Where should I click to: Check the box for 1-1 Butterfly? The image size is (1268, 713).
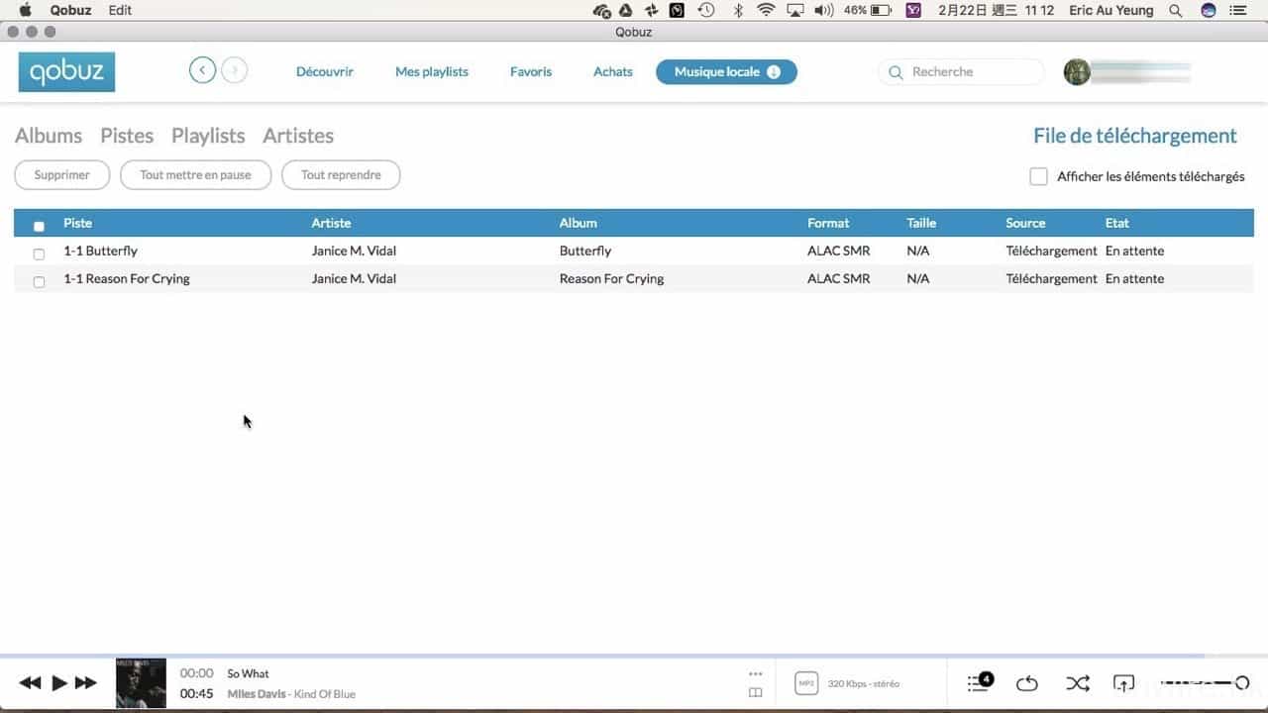click(40, 254)
